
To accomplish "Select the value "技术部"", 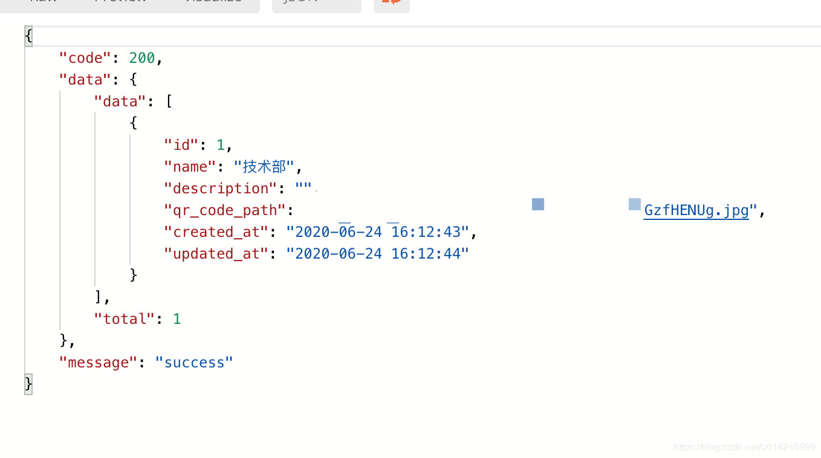I will [x=264, y=167].
